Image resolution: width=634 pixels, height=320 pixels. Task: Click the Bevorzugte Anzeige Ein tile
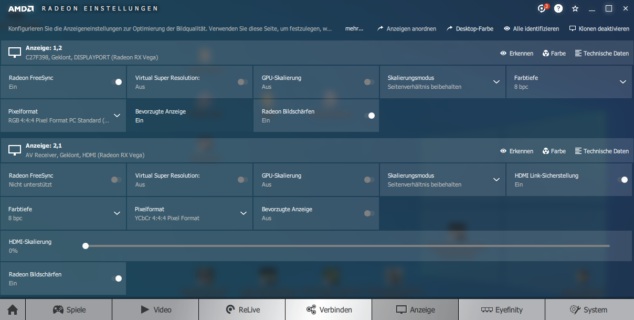pos(189,116)
